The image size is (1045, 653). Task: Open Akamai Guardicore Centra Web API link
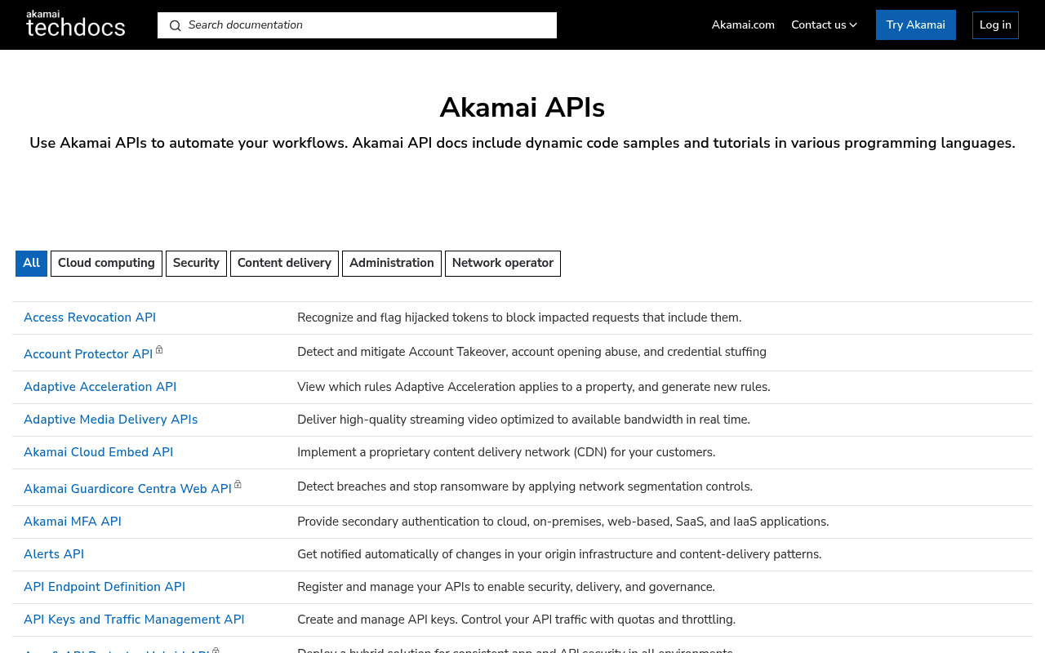[127, 489]
